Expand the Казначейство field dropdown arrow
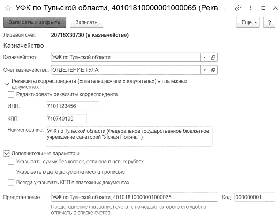The height and width of the screenshot is (216, 280). pos(205,57)
